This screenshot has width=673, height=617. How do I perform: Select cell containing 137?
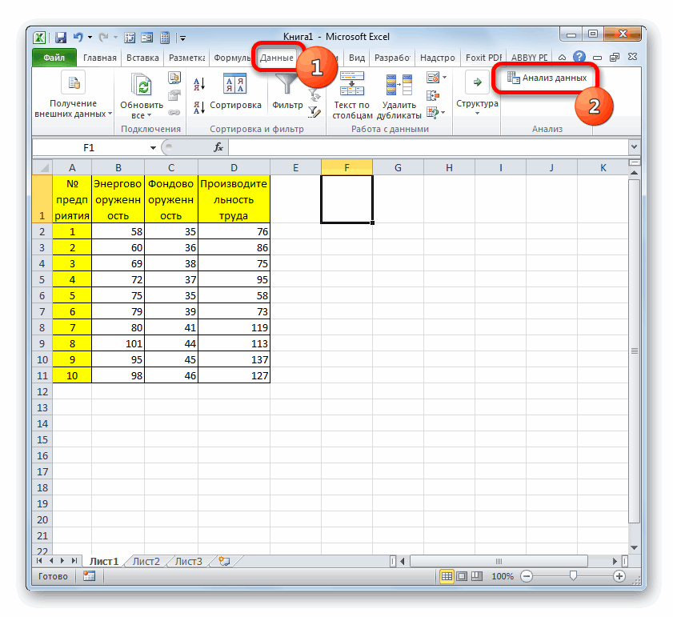coord(234,359)
